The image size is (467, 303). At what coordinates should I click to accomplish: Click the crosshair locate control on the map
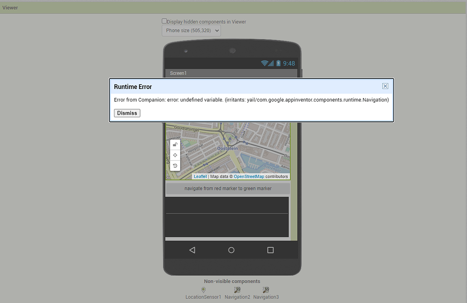175,155
